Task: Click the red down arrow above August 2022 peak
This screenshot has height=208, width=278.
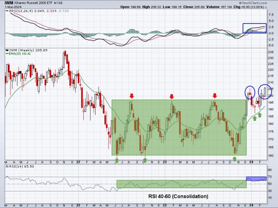Action: point(131,96)
